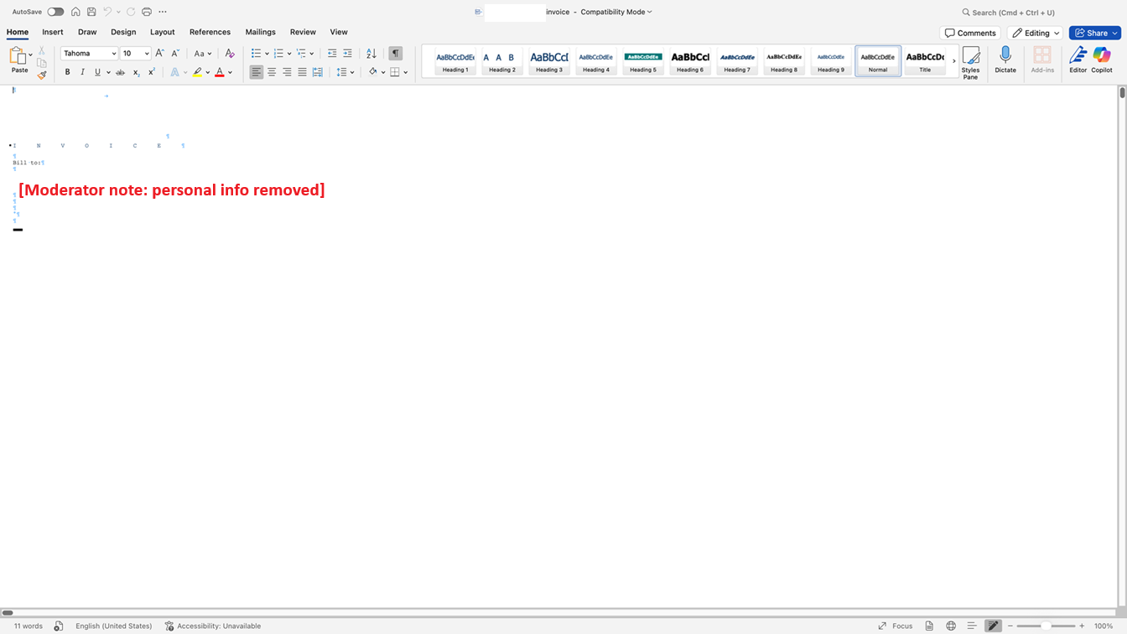Start Dictate with the microphone icon
This screenshot has width=1127, height=634.
coord(1005,60)
